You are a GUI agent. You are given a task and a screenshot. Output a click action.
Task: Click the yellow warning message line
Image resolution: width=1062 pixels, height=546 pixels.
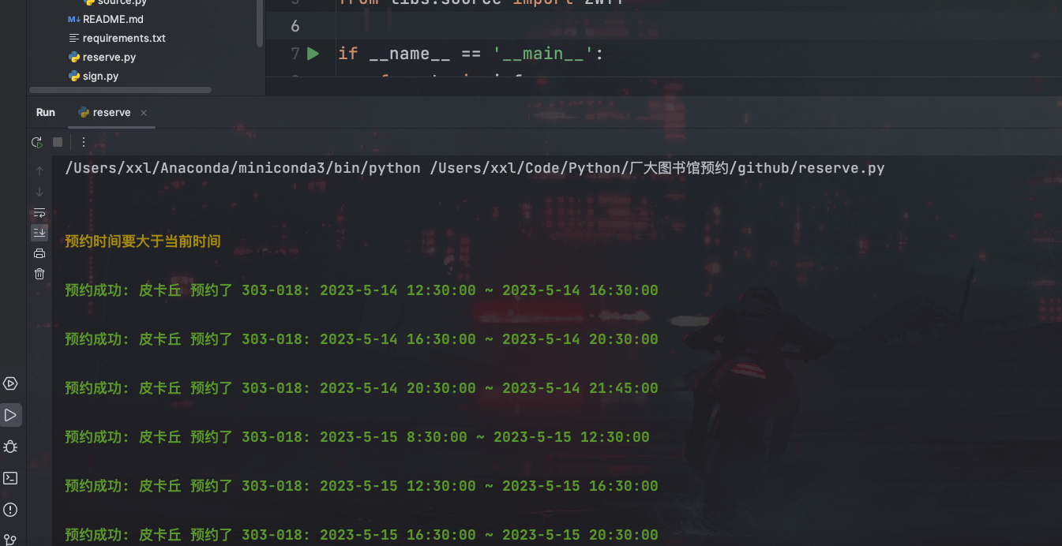pos(143,241)
